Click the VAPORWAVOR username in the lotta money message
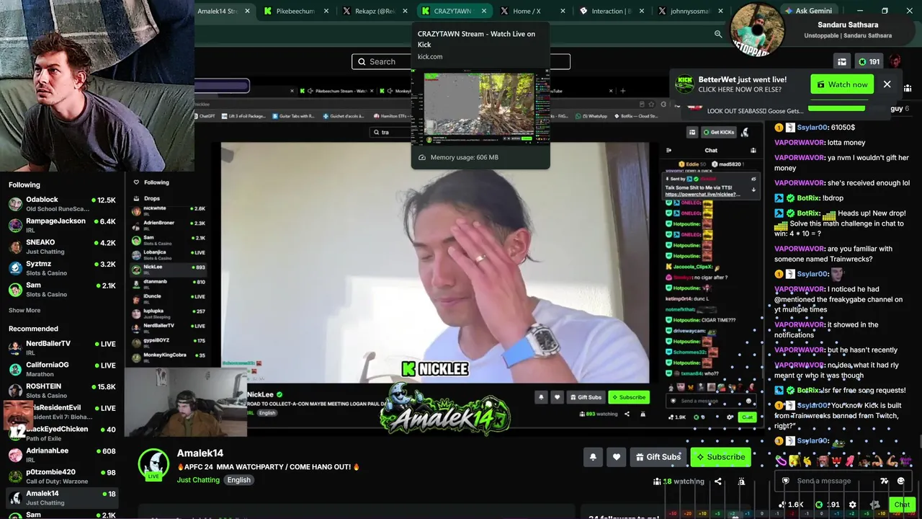The width and height of the screenshot is (922, 519). click(800, 143)
